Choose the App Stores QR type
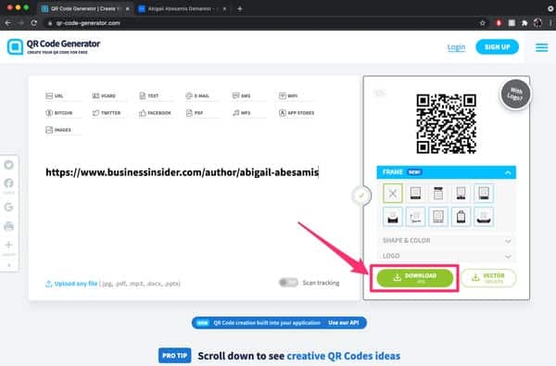The width and height of the screenshot is (556, 366). [x=297, y=113]
